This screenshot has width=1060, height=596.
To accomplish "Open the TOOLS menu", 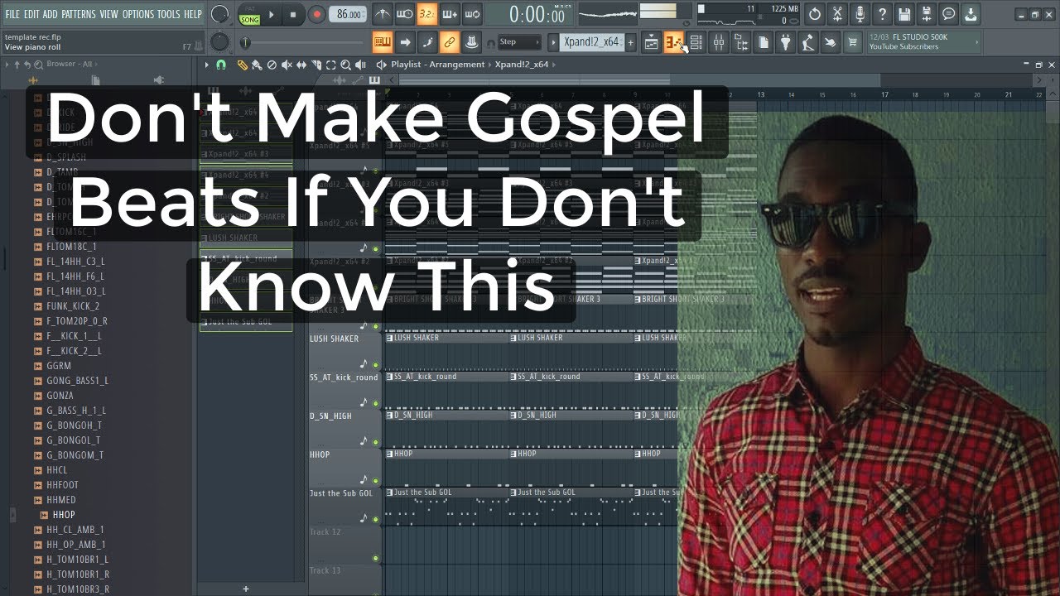I will (x=168, y=14).
